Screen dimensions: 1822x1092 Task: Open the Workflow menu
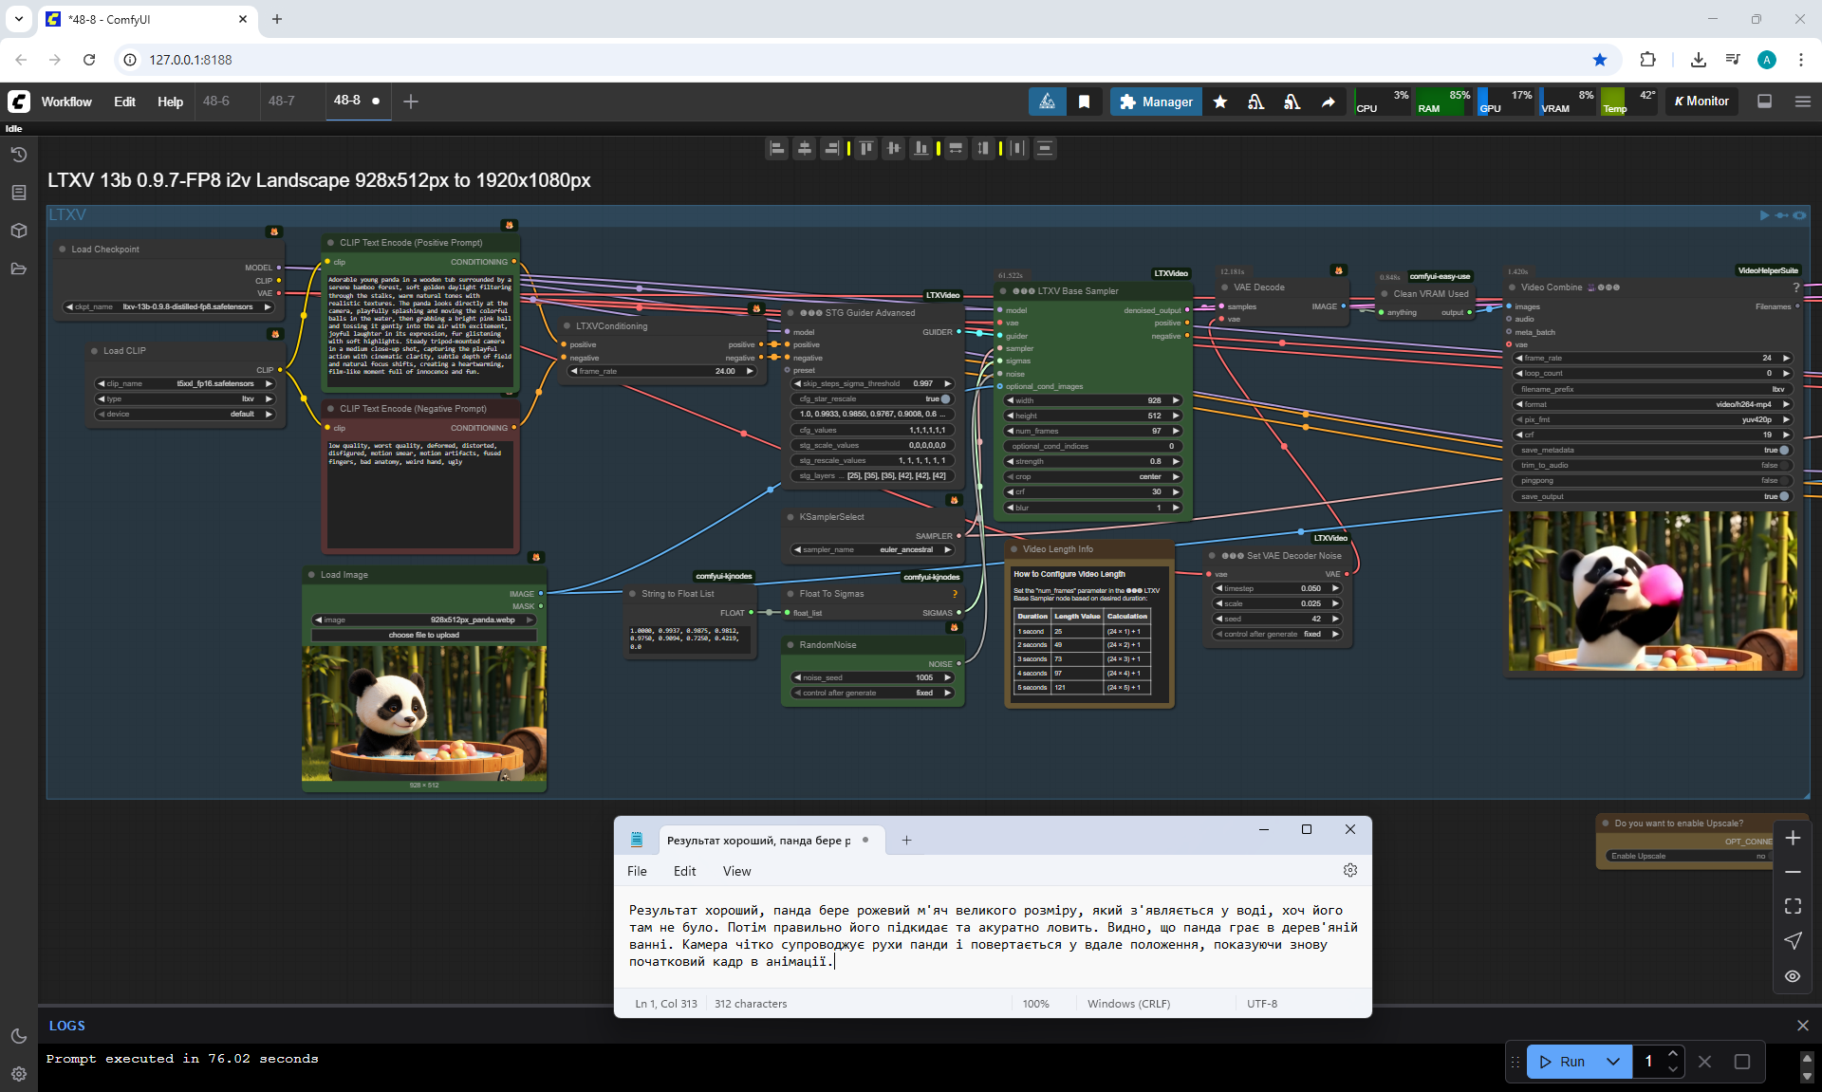tap(66, 102)
